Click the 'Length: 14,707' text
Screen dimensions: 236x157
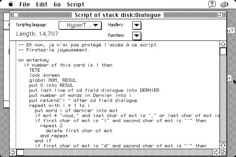(x=37, y=34)
